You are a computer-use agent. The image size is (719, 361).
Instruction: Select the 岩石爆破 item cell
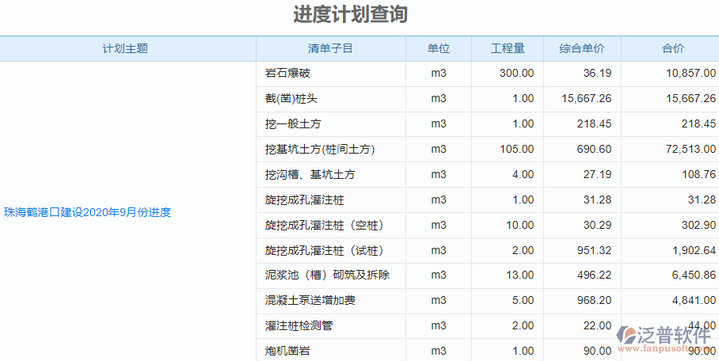click(331, 74)
